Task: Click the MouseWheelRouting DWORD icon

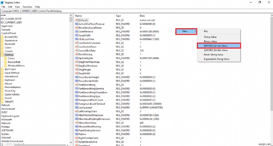Action: (x=76, y=127)
